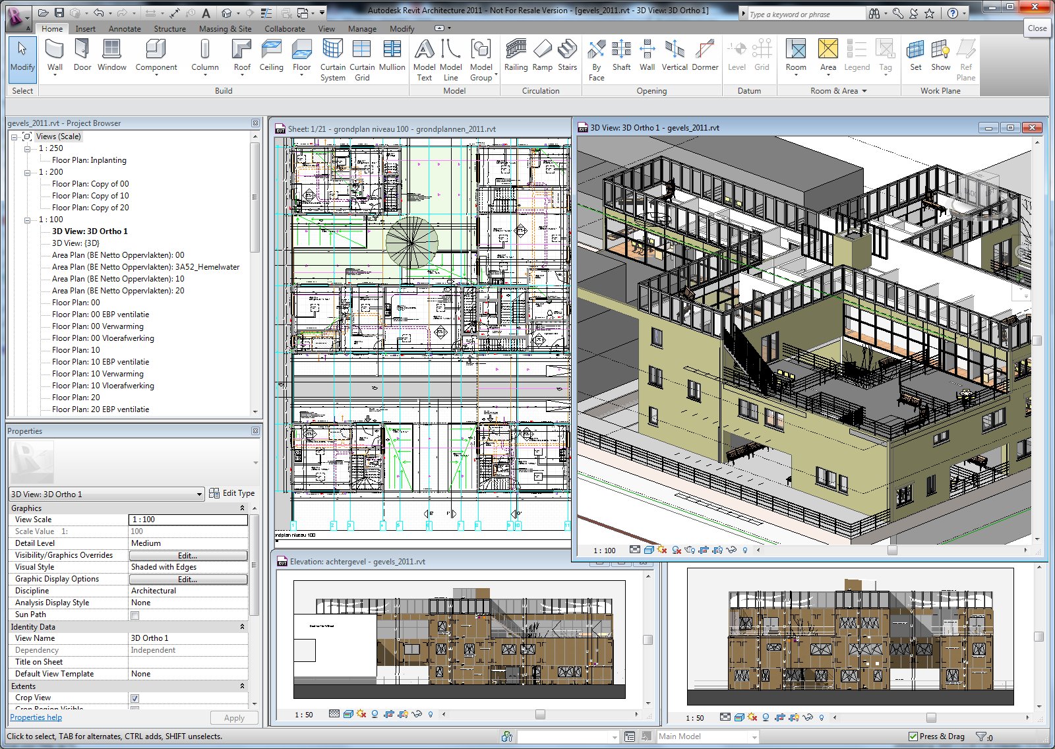
Task: Click 3D view horizontal scrollbar thumb
Action: [x=892, y=550]
